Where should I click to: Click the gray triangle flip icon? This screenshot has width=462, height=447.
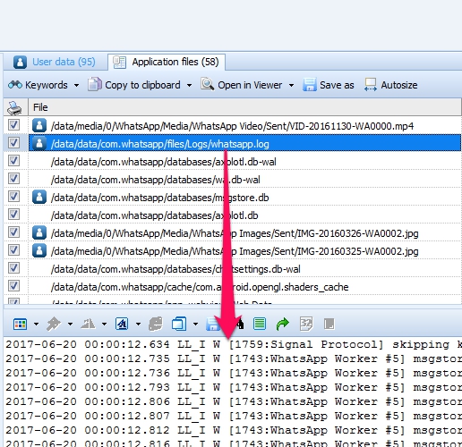pos(88,324)
